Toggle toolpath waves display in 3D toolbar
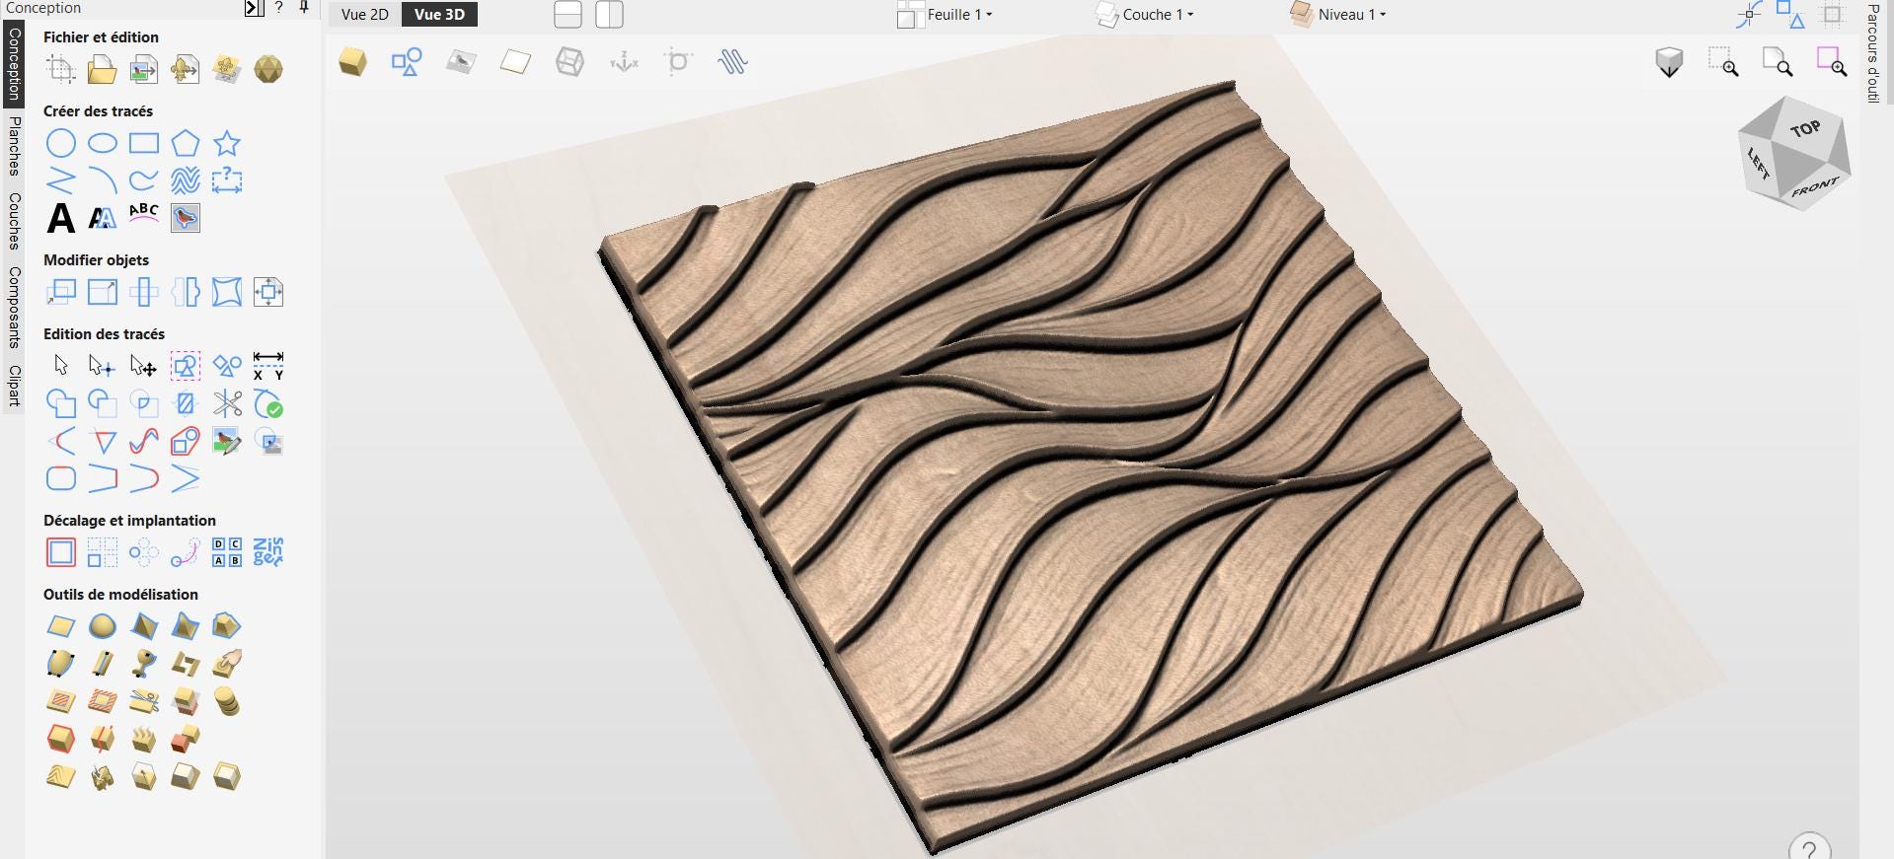 tap(732, 62)
